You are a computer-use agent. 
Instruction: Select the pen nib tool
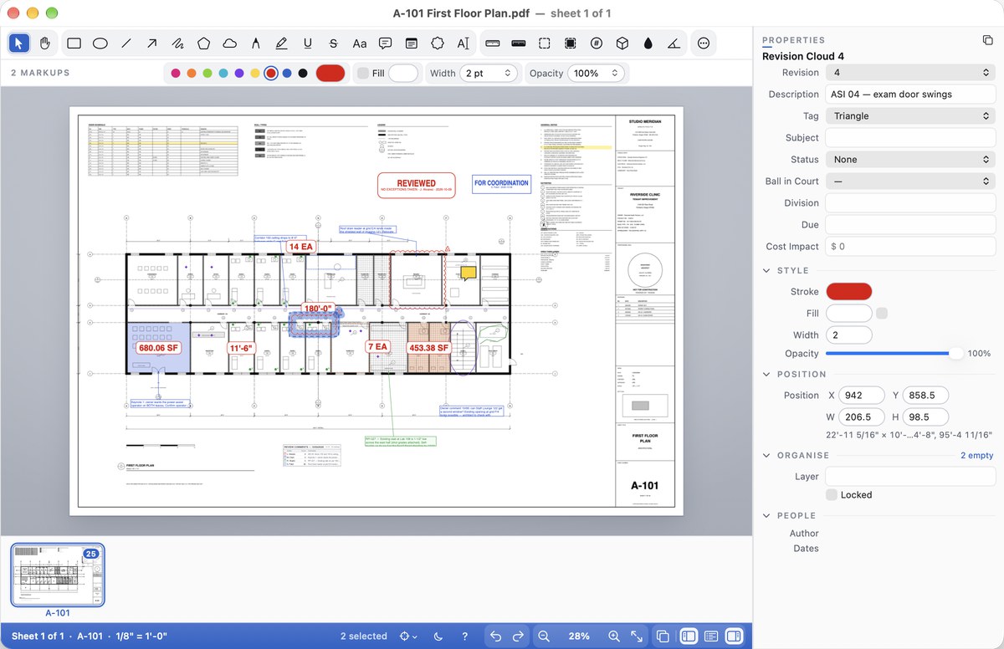pyautogui.click(x=255, y=43)
